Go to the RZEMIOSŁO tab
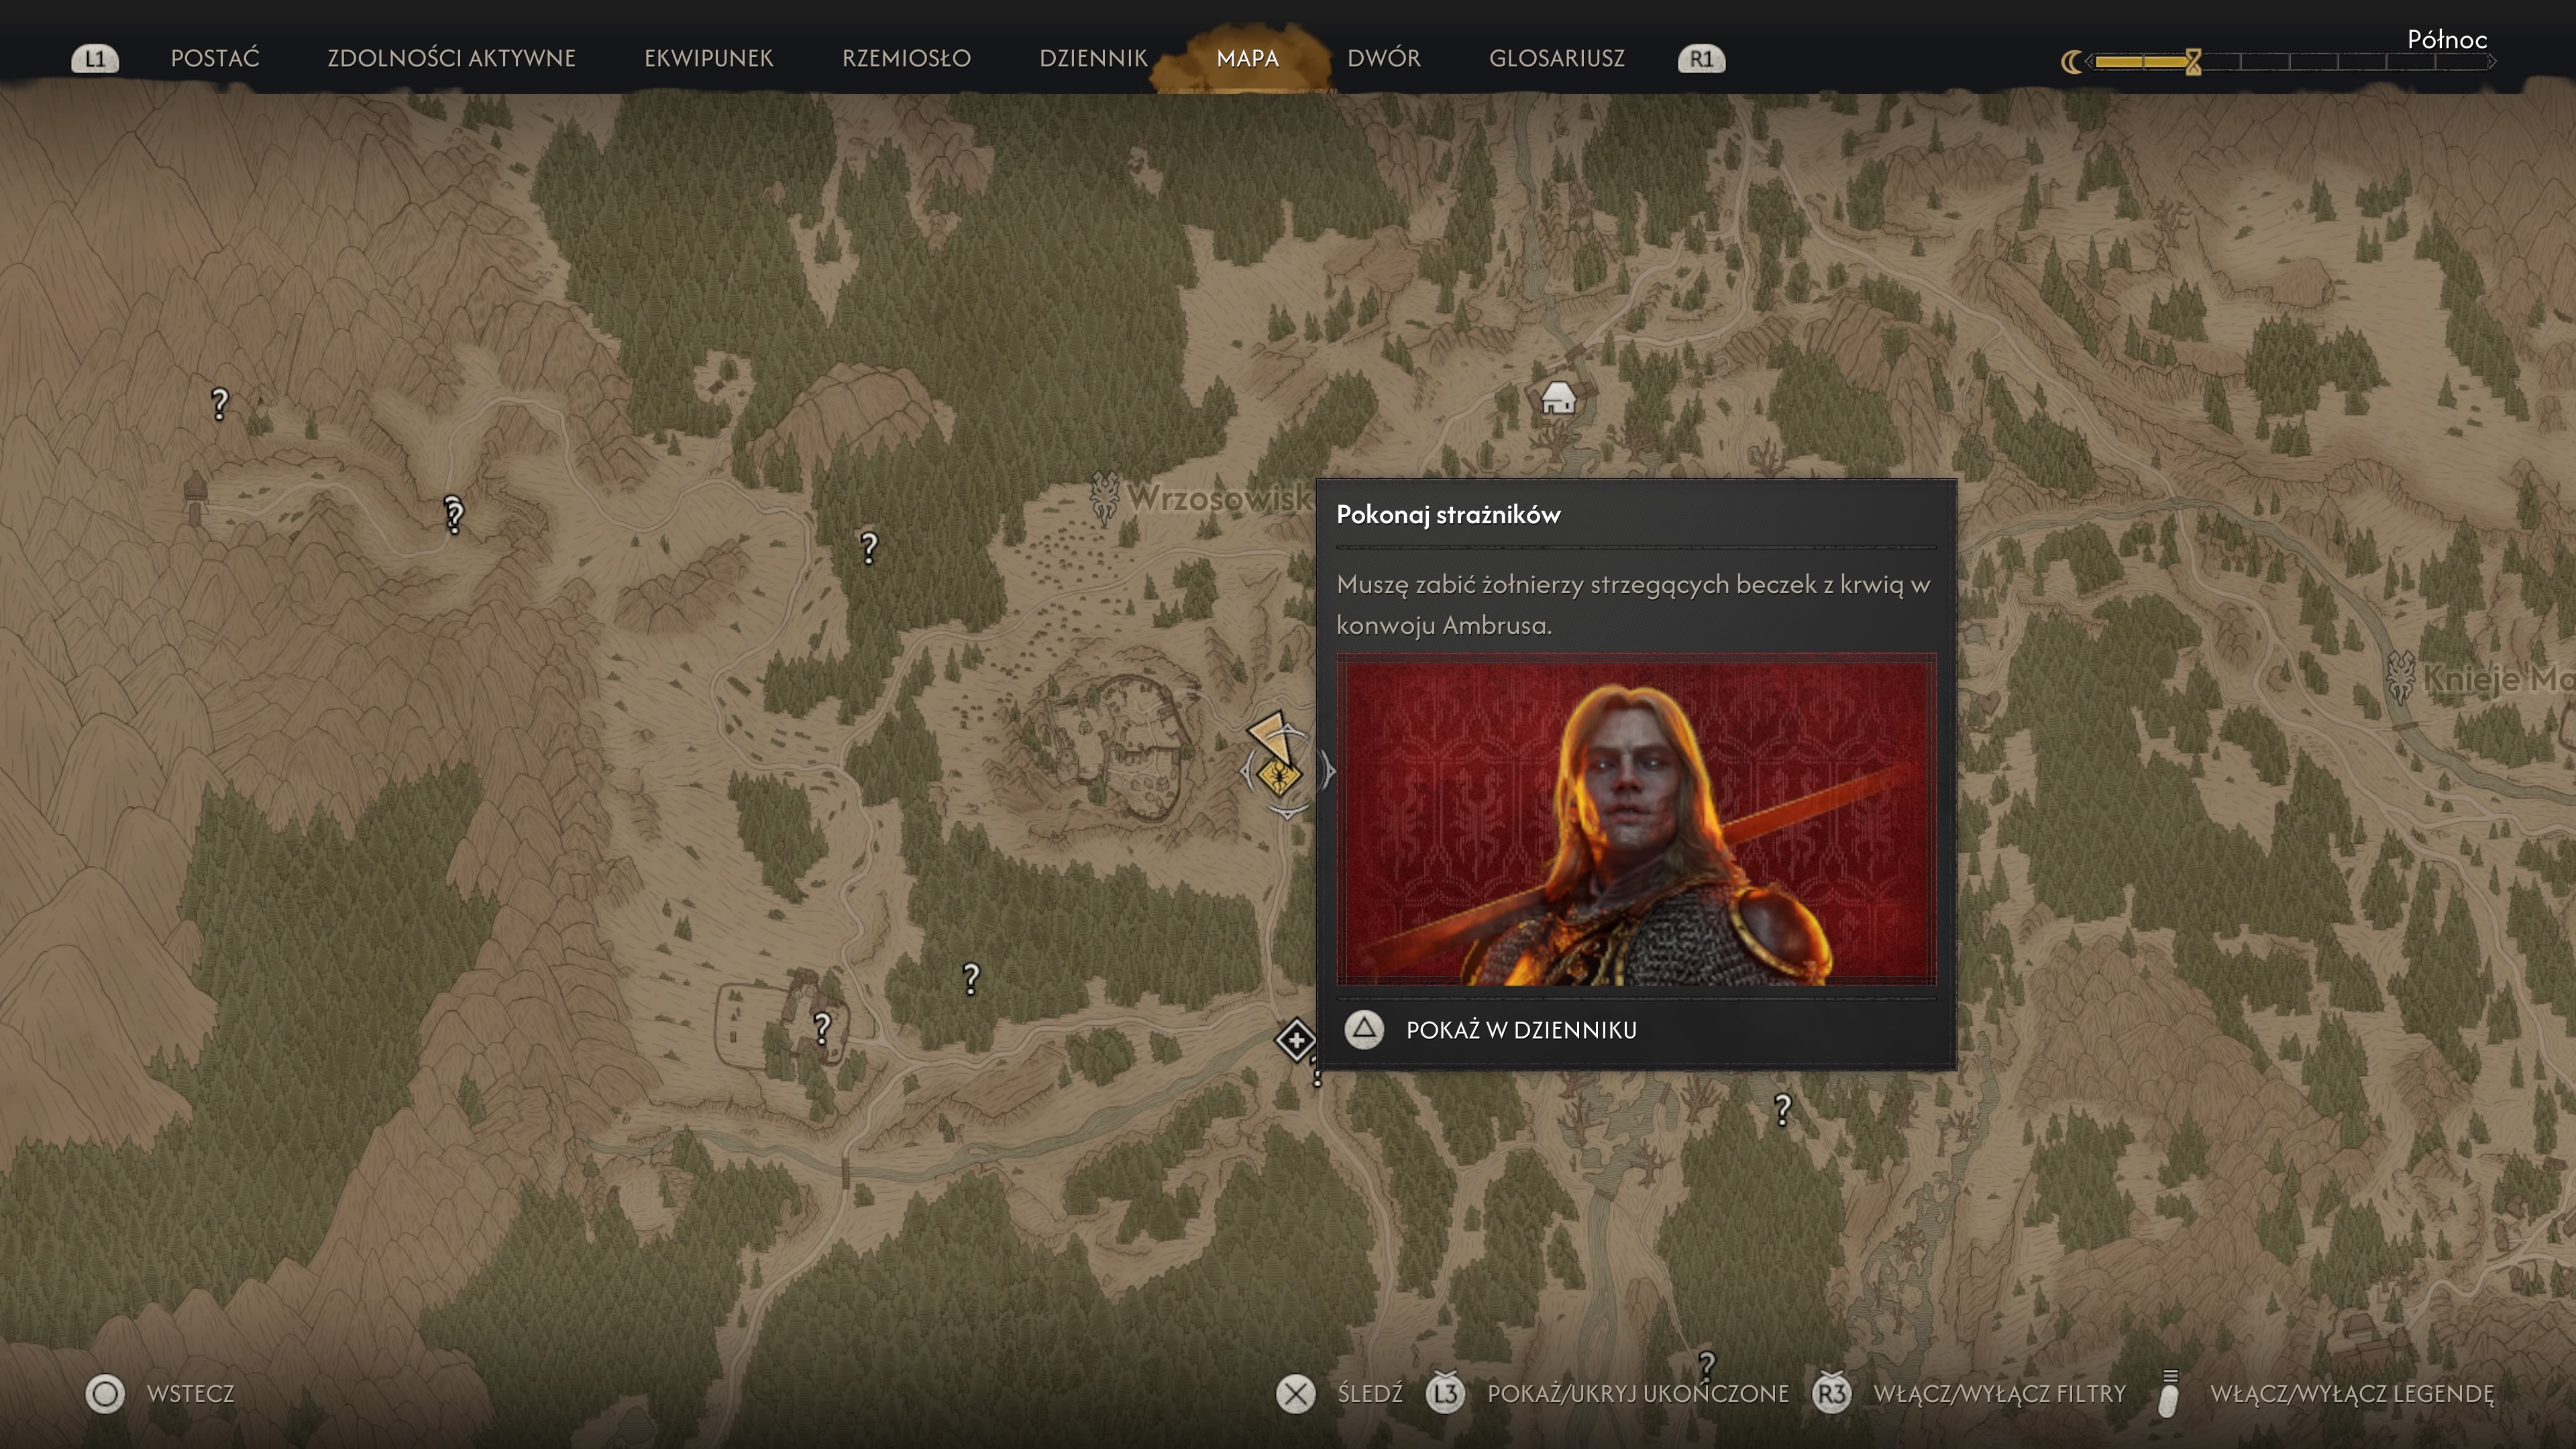 point(906,58)
